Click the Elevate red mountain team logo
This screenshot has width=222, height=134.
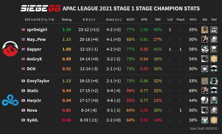pos(10,49)
